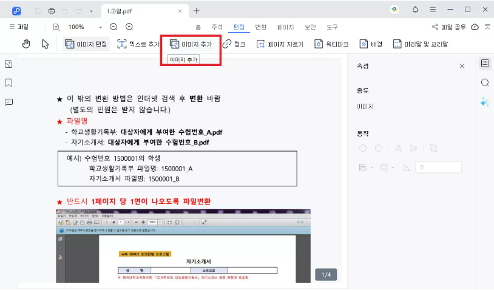Click the 이미지 추가 toolbar button

191,44
